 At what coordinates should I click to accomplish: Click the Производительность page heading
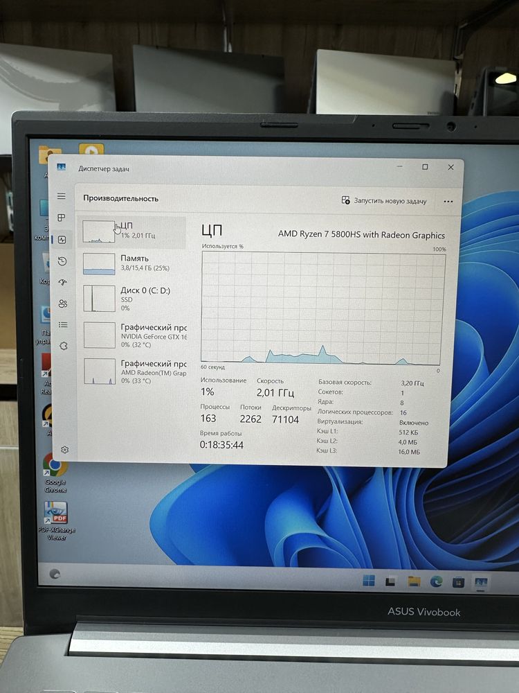pos(121,198)
